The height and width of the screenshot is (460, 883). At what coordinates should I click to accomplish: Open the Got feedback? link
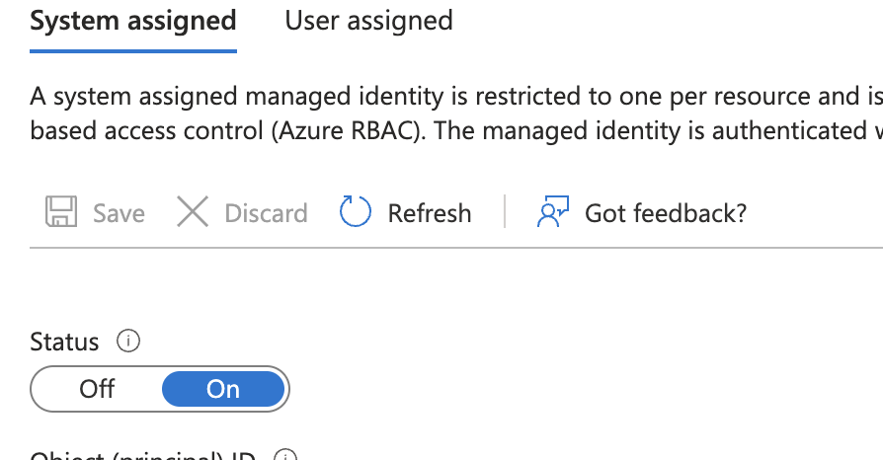[x=666, y=213]
